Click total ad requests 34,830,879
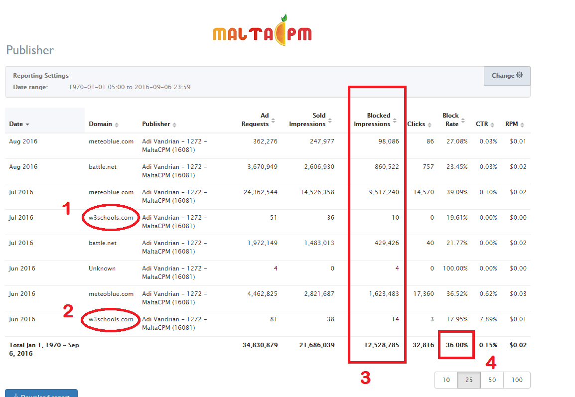The image size is (575, 397). click(260, 345)
